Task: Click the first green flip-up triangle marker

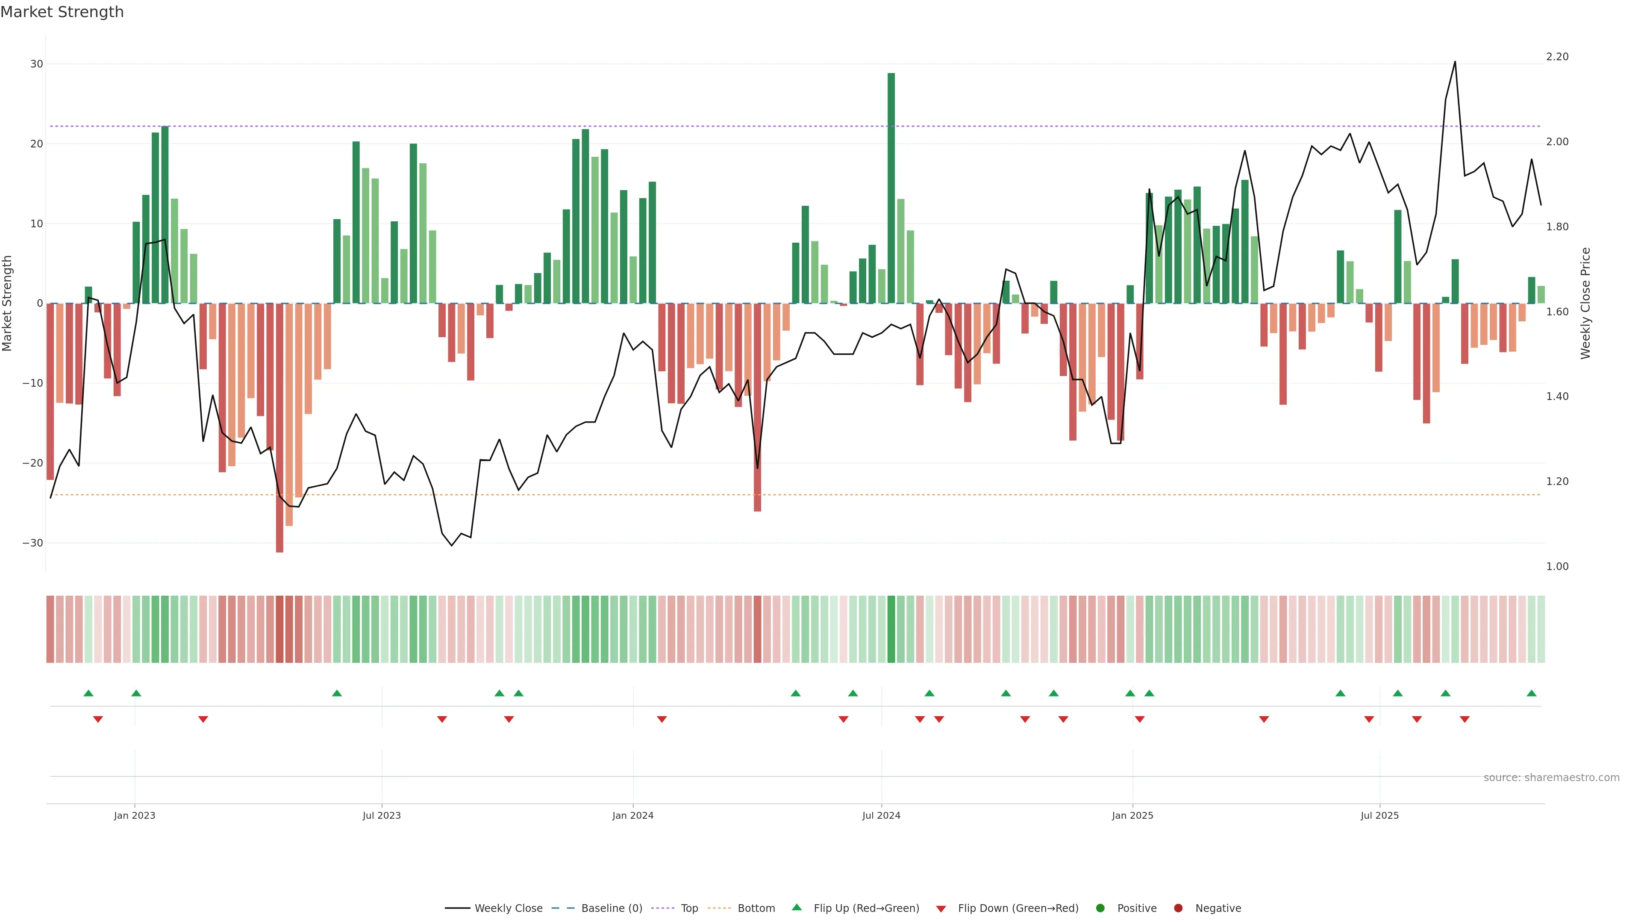Action: pyautogui.click(x=88, y=693)
